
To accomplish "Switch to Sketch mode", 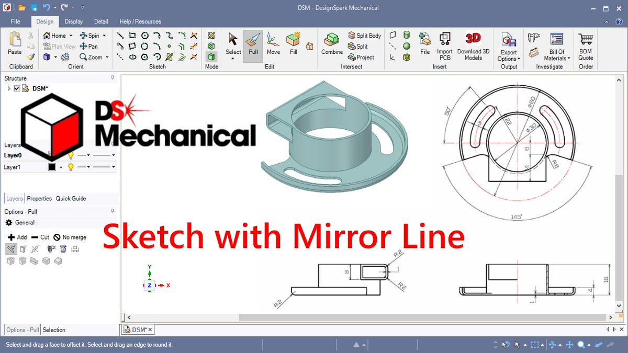I will pyautogui.click(x=211, y=36).
